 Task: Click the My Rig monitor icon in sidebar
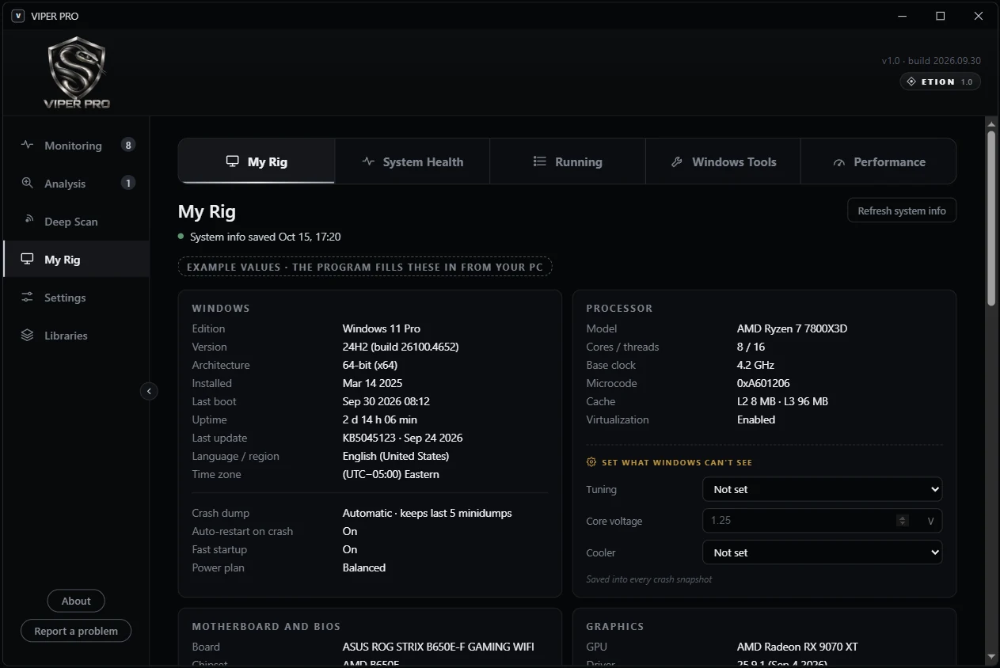tap(28, 259)
